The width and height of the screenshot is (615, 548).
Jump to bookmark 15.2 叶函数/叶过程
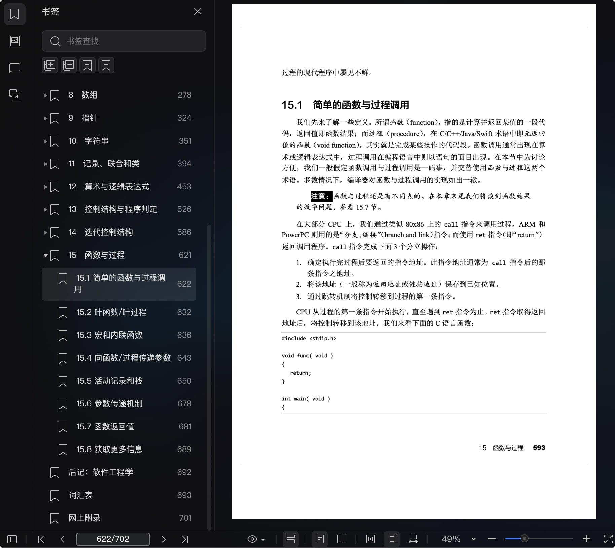point(119,312)
